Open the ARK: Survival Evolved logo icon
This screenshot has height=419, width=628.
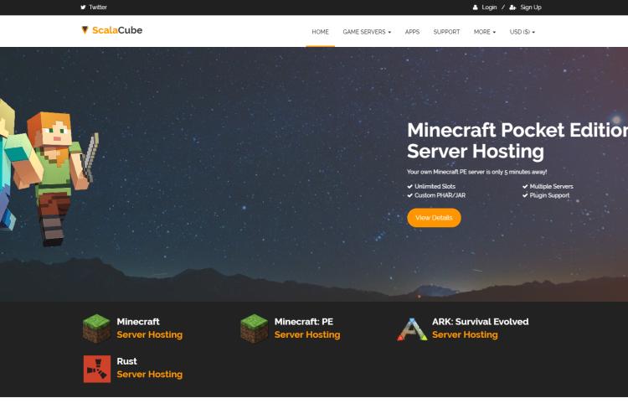tap(412, 329)
